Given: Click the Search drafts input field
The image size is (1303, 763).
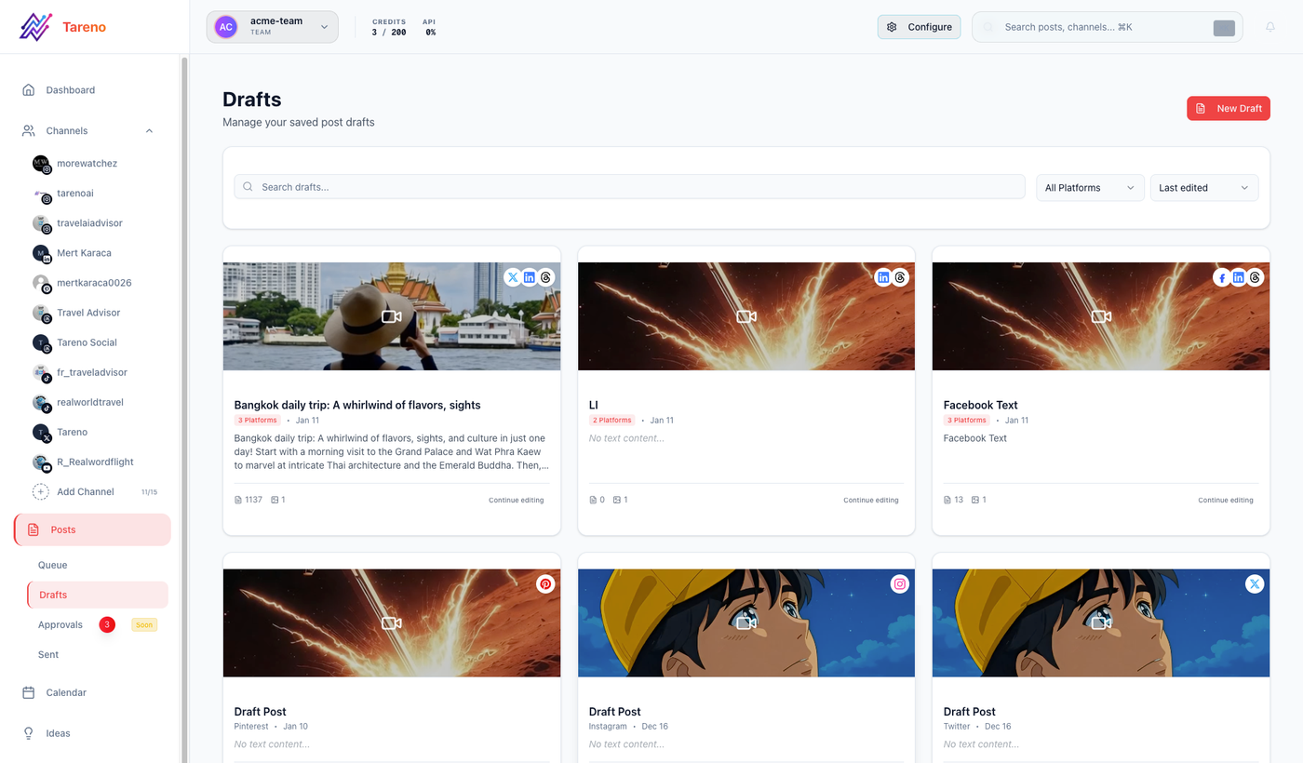Looking at the screenshot, I should 629,187.
